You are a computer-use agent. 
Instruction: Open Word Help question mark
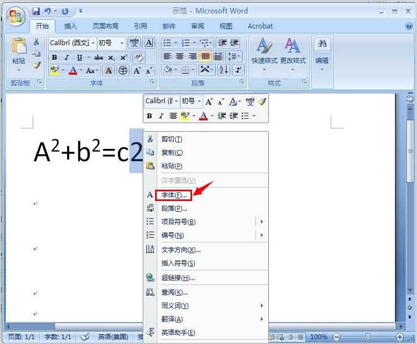(409, 26)
